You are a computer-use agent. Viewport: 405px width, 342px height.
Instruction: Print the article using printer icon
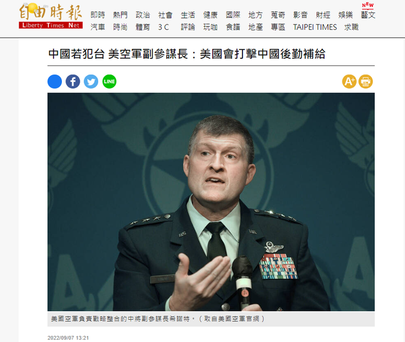coord(366,82)
